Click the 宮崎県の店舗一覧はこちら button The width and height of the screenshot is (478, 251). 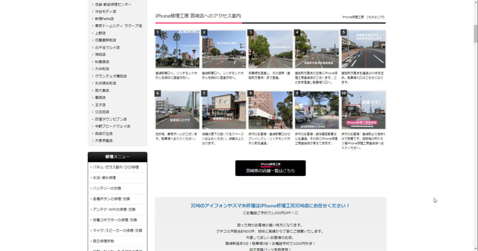coord(270,168)
